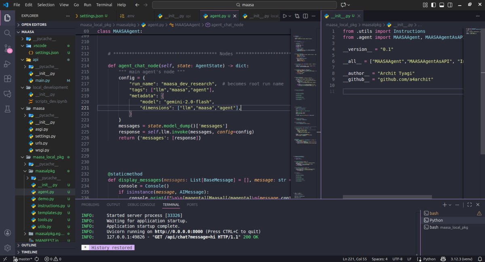Synchronize changes icon beside master branch
485x262 pixels.
37,259
